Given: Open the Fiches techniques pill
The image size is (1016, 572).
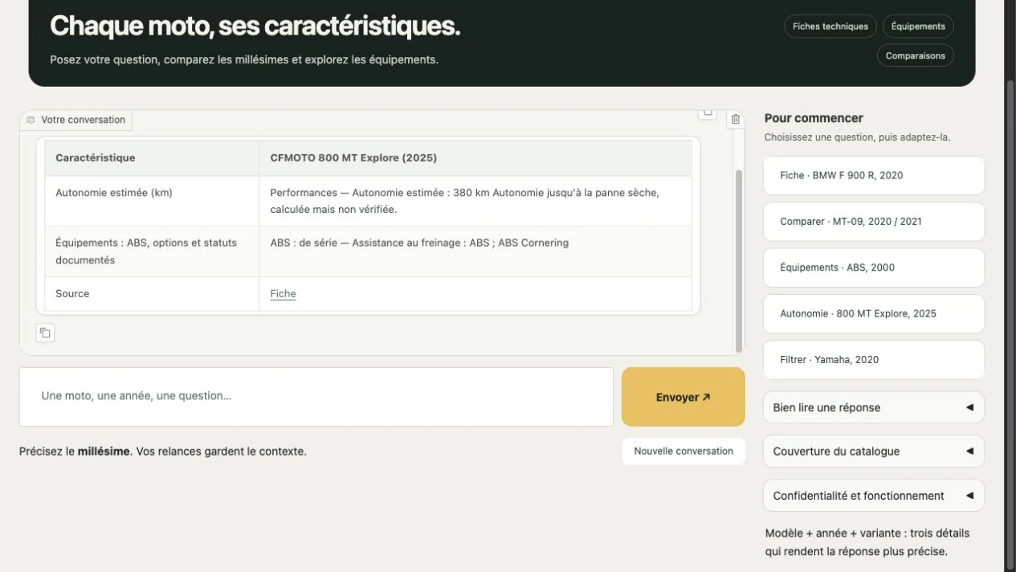Looking at the screenshot, I should [830, 27].
